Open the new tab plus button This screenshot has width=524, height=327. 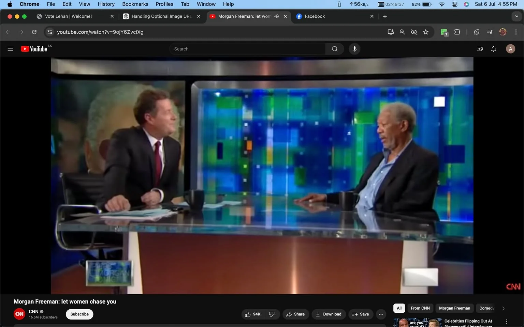point(385,16)
